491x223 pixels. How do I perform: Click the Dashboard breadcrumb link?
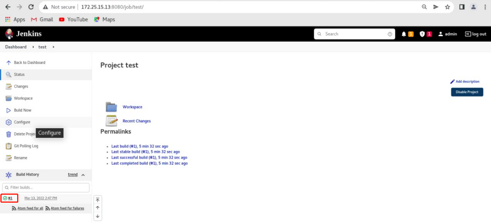coord(16,47)
